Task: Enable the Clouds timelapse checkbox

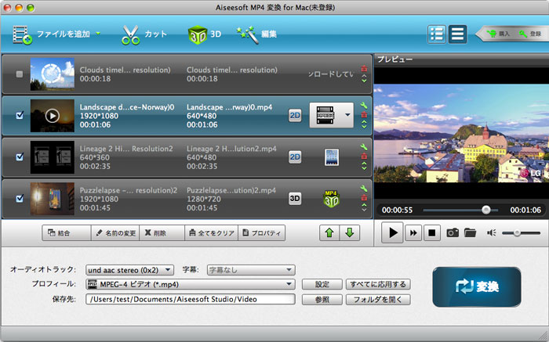Action: click(x=20, y=74)
